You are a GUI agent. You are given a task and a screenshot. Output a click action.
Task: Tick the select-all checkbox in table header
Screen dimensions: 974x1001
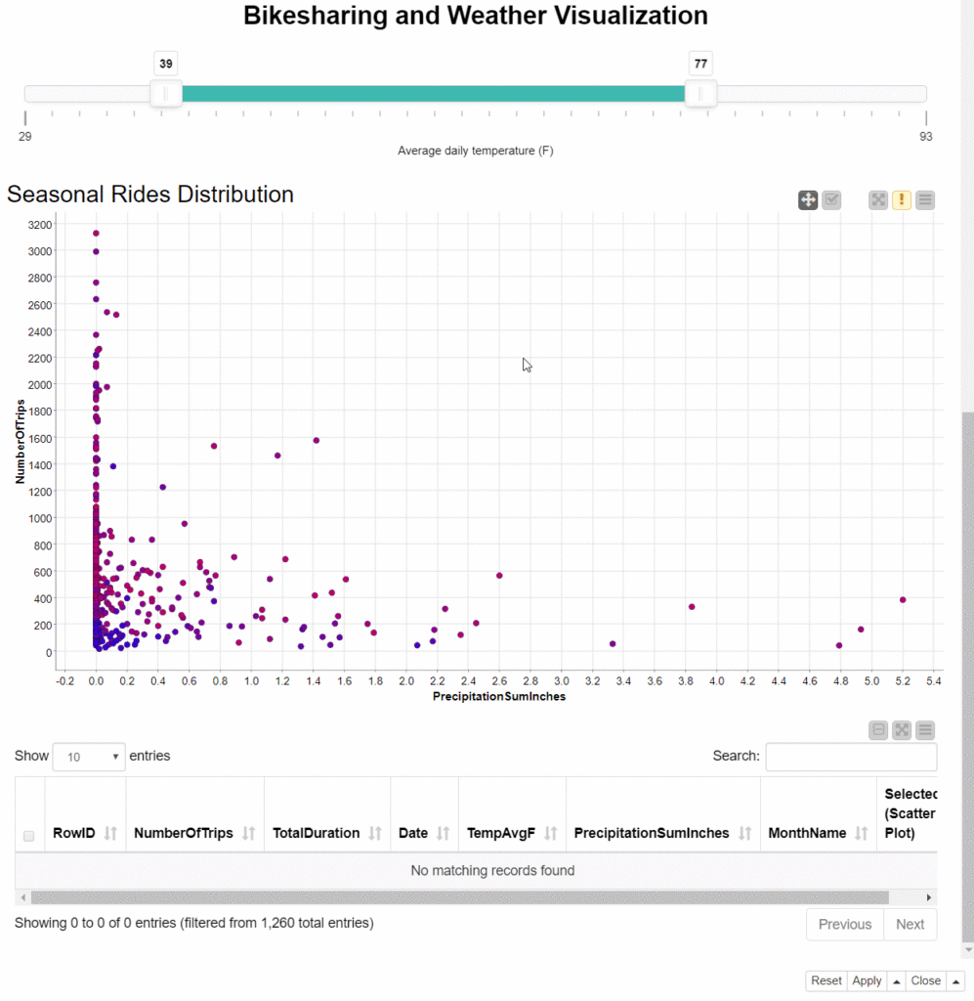pos(28,836)
